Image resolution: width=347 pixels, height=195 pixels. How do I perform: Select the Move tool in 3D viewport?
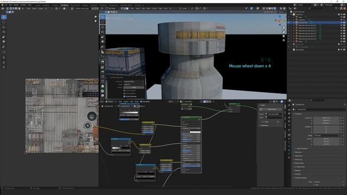coord(102,27)
